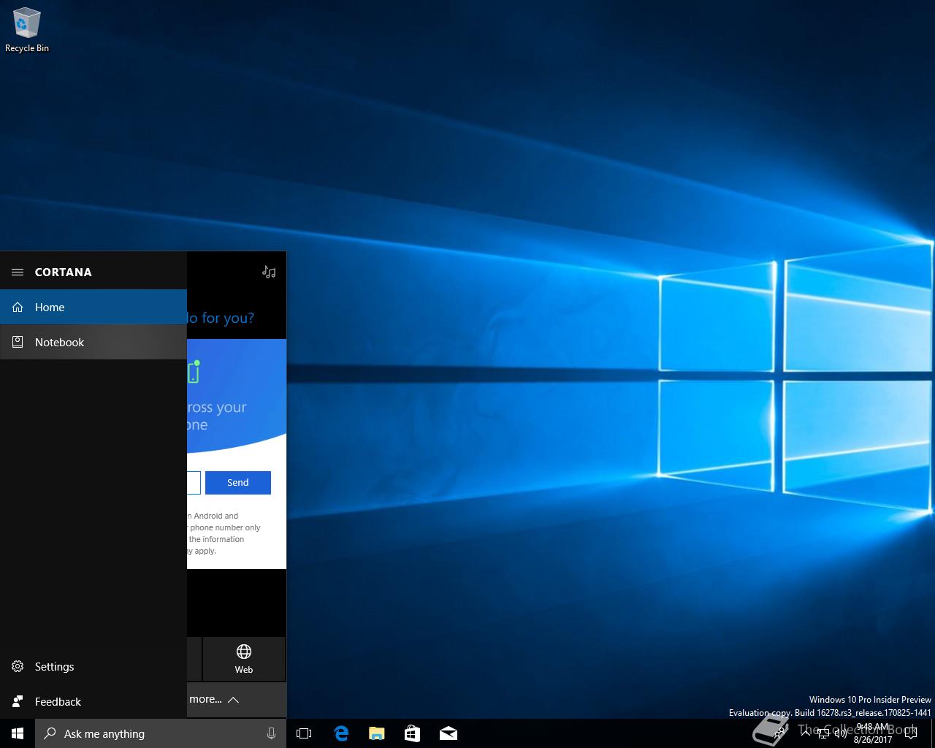Image resolution: width=935 pixels, height=748 pixels.
Task: Select Home in Cortana sidebar
Action: pyautogui.click(x=93, y=307)
